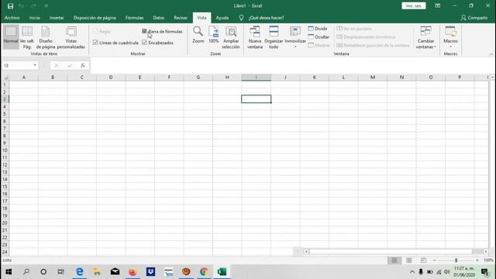Hide the window with Ocultar

coord(319,36)
